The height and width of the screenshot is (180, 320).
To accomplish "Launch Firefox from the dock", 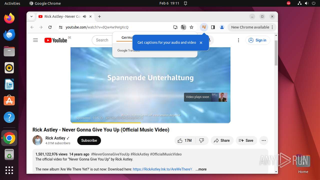I will 9,18.
